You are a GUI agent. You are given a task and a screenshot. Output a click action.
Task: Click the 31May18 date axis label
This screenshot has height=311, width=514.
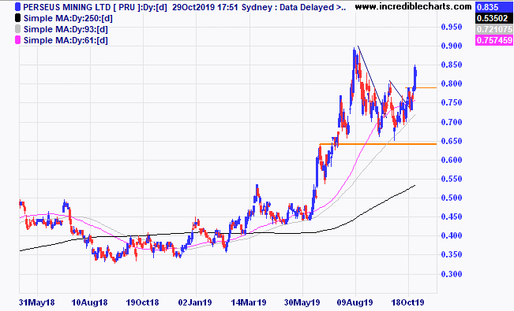pyautogui.click(x=36, y=302)
